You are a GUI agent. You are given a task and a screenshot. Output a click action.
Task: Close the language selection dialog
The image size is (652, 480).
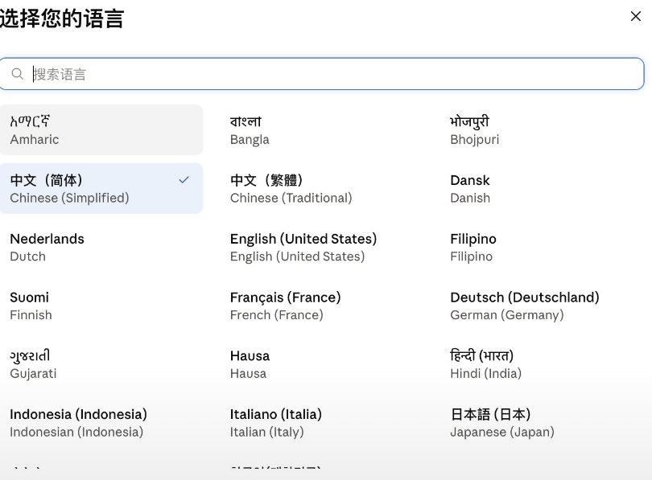[x=635, y=16]
